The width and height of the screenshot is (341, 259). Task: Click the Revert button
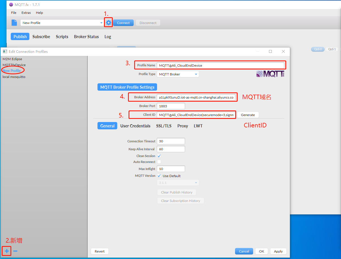pos(100,251)
